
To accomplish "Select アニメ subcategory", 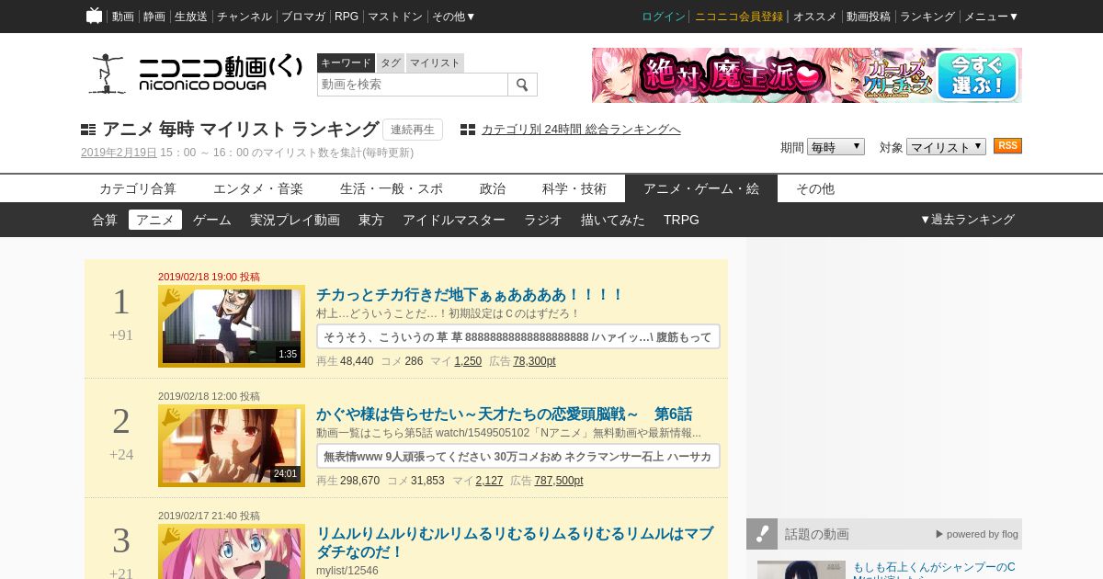I will (155, 220).
